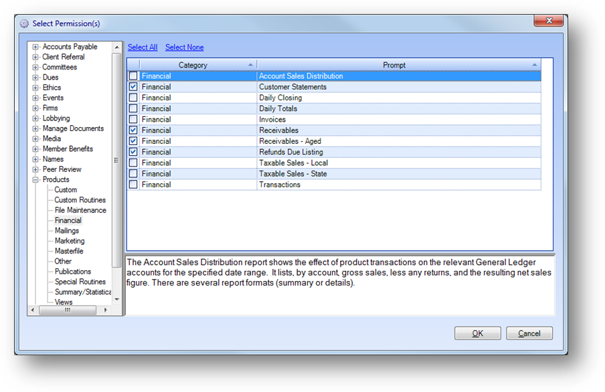Click tree horizontal scrollbar left arrow
Screen dimensions: 605x392
pyautogui.click(x=32, y=310)
